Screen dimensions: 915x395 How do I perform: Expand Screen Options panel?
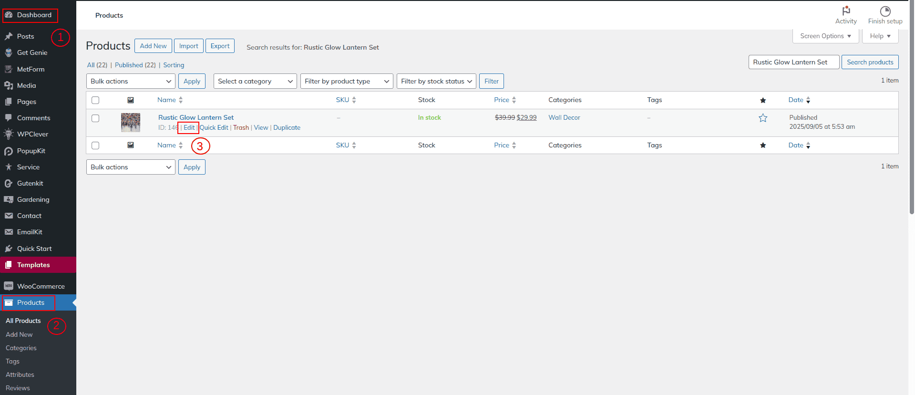(825, 36)
